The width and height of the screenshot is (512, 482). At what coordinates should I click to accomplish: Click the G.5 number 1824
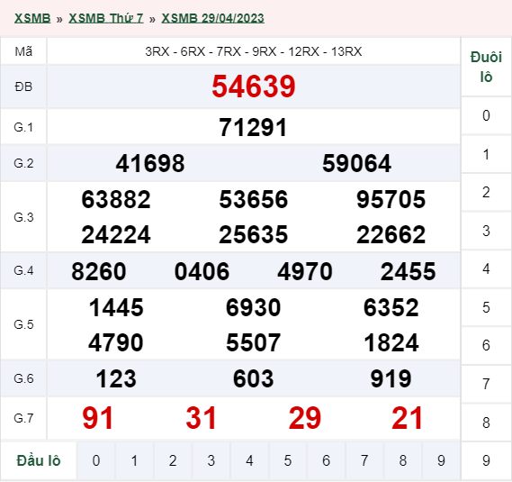click(391, 343)
